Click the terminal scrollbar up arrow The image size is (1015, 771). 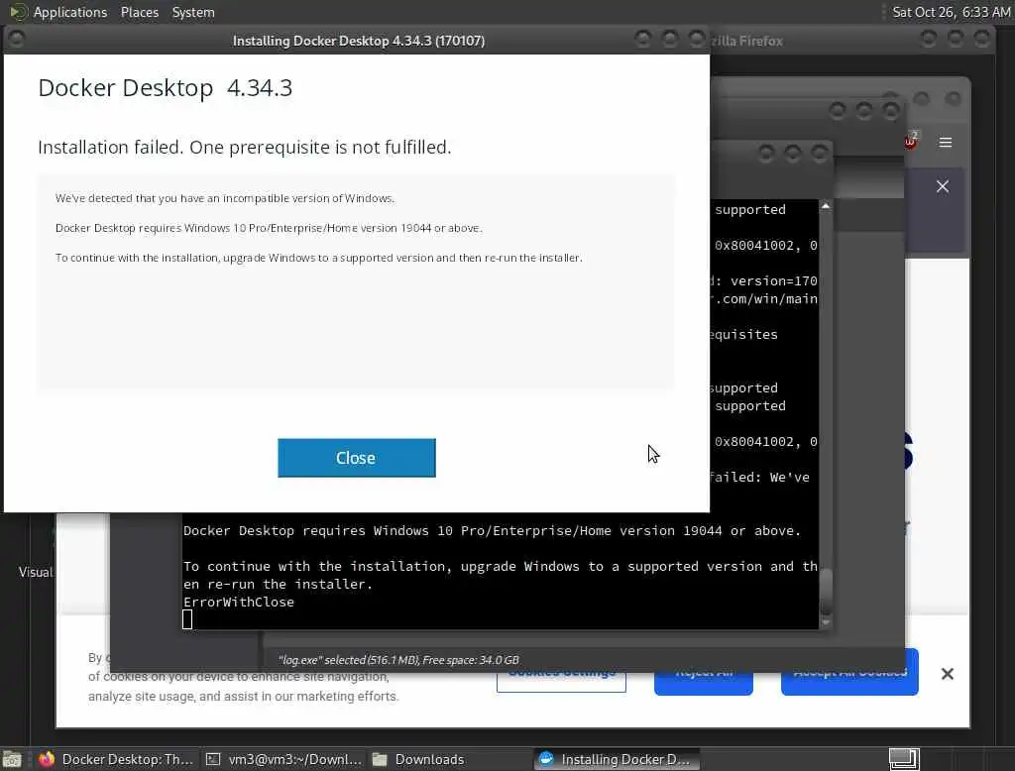coord(826,206)
